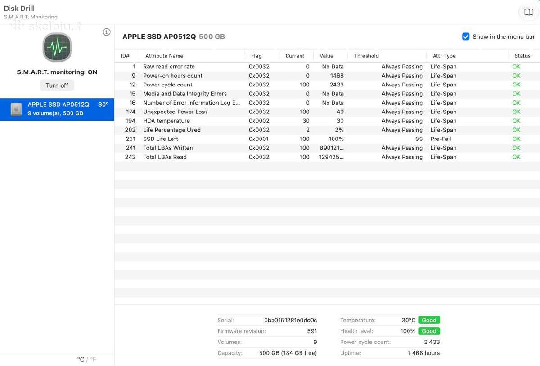Click the Apple drive icon in sidebar

16,109
